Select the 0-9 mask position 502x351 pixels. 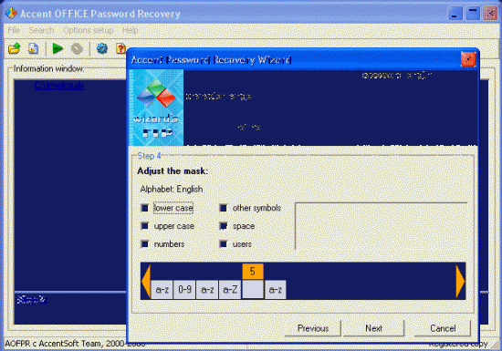point(184,290)
